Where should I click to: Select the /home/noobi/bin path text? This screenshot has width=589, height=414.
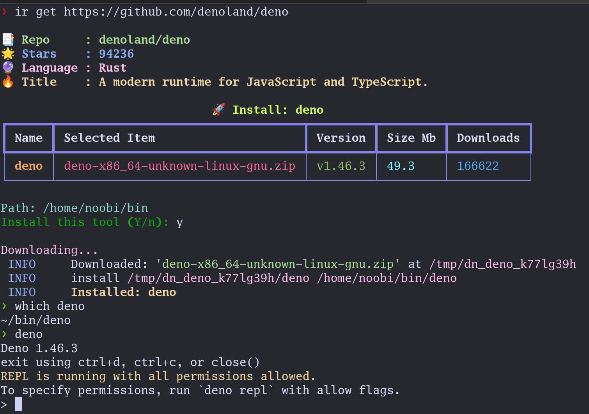[96, 208]
